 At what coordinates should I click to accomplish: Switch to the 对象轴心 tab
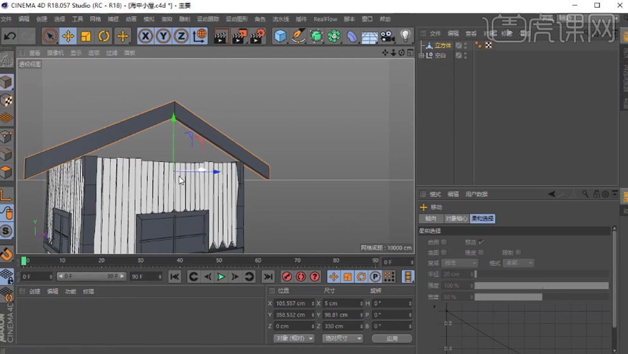[456, 218]
